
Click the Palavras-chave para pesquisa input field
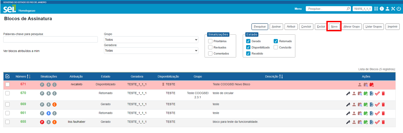(x=50, y=39)
